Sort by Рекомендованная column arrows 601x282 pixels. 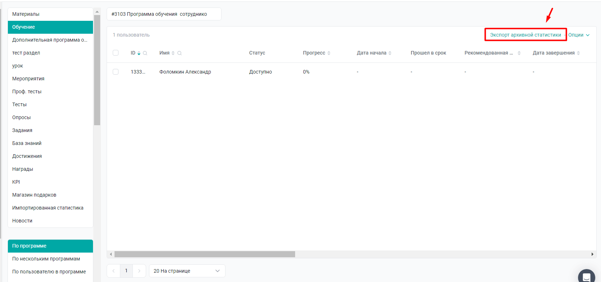(x=519, y=53)
